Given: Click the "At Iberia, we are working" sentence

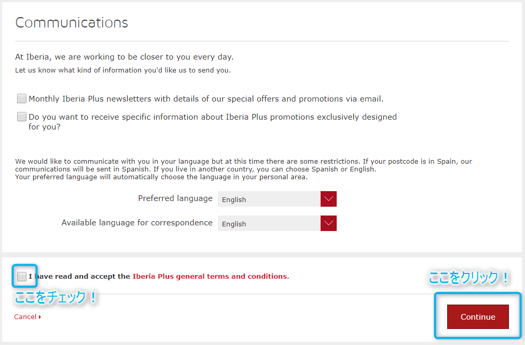Looking at the screenshot, I should tap(125, 57).
